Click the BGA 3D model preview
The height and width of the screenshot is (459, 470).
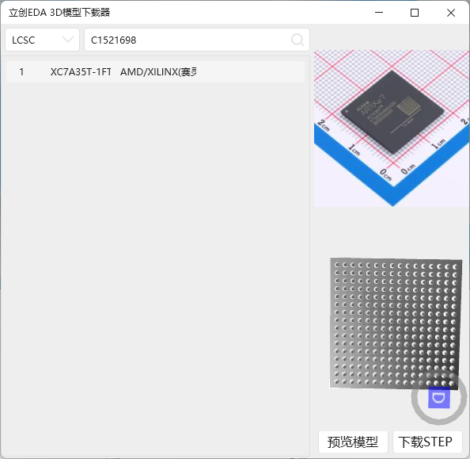[x=396, y=323]
